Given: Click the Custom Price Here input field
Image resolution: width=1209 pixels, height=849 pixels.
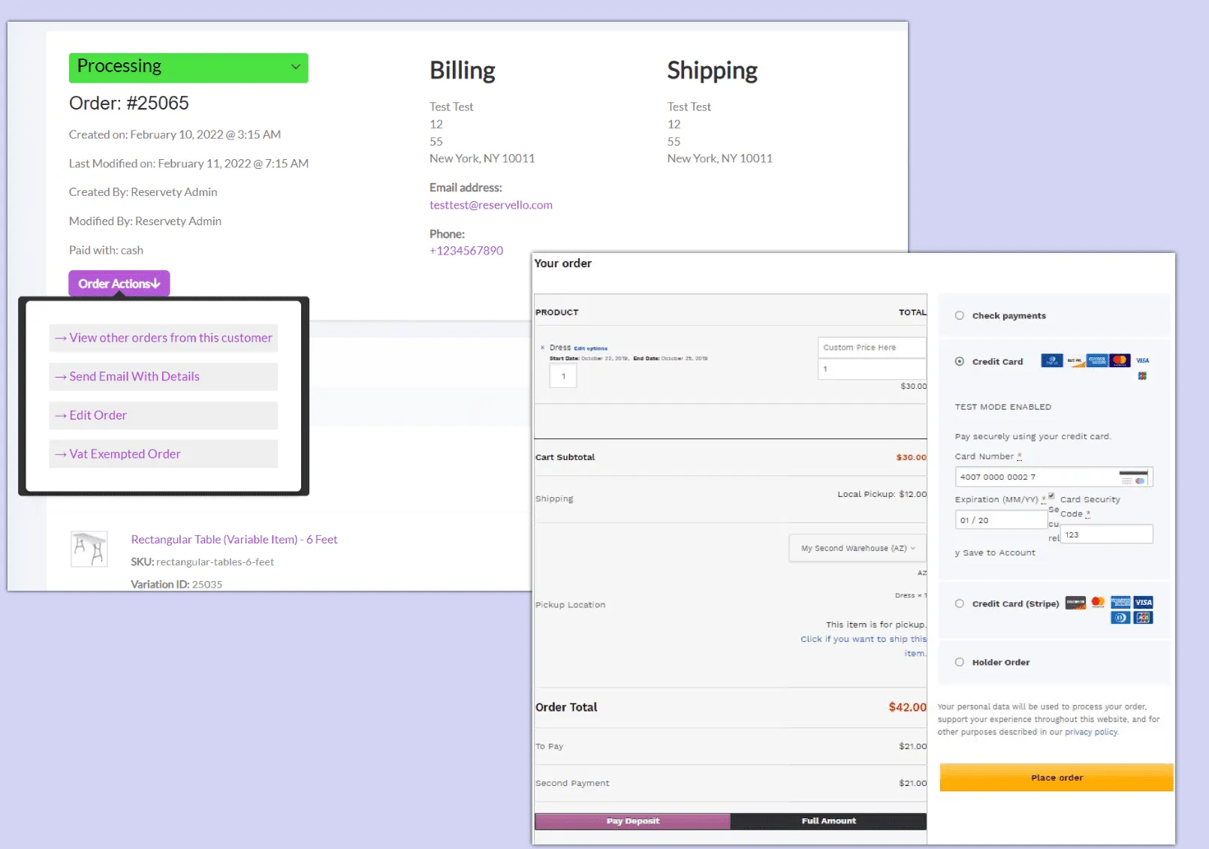Looking at the screenshot, I should [x=871, y=347].
